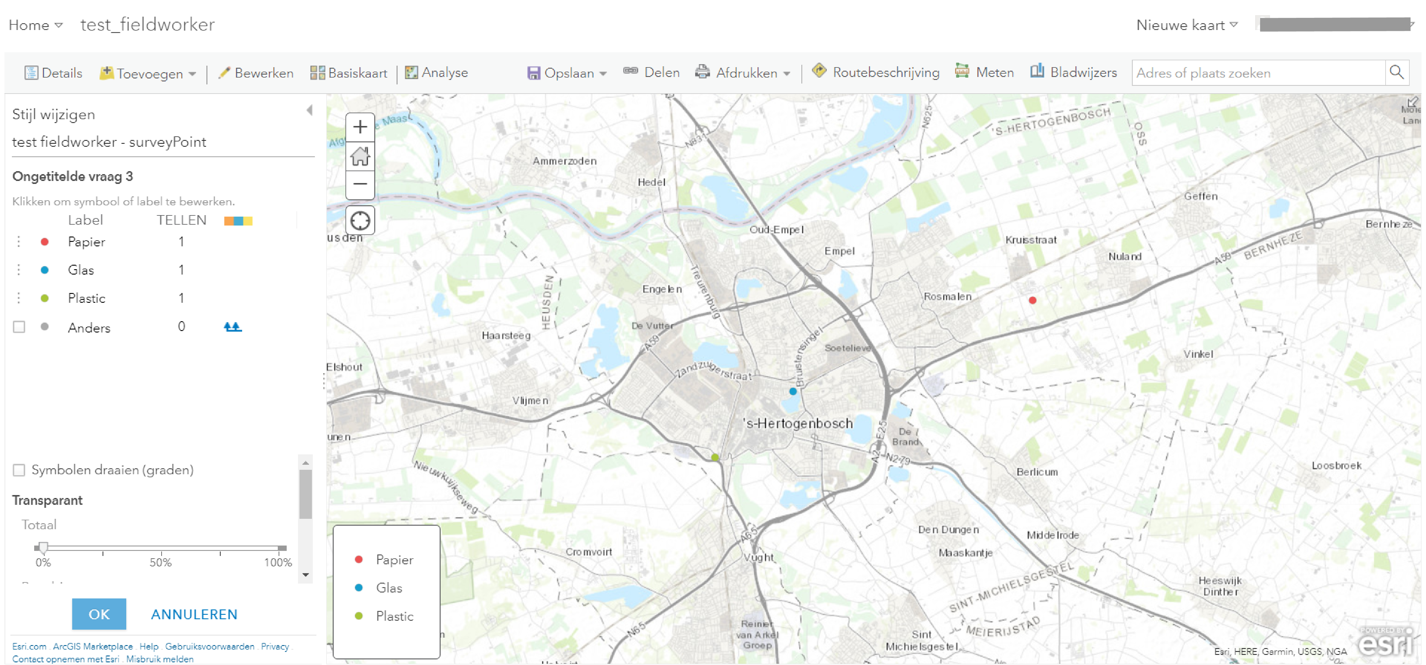Click the search magnifier icon
The width and height of the screenshot is (1426, 665).
1396,73
